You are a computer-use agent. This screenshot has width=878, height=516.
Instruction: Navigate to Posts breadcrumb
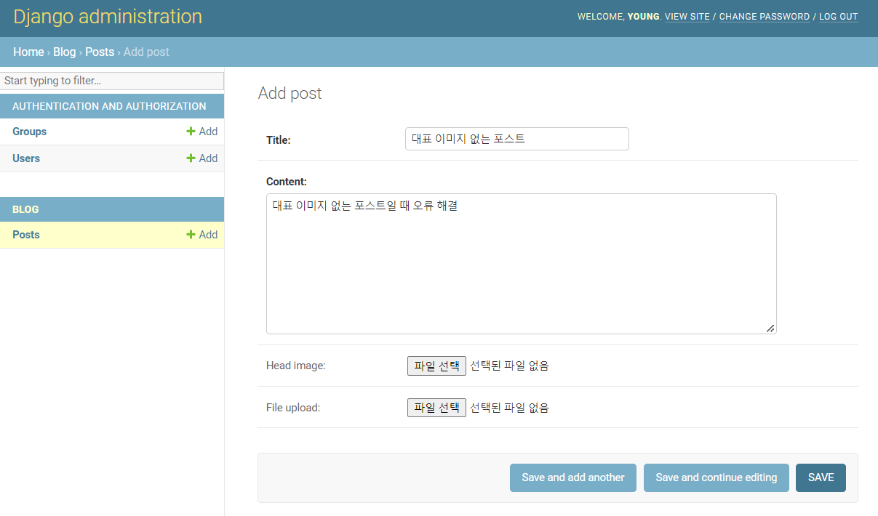pyautogui.click(x=100, y=52)
